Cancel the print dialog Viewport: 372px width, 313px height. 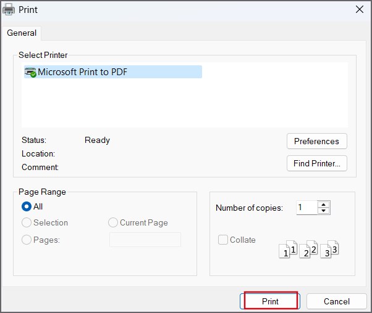(337, 301)
